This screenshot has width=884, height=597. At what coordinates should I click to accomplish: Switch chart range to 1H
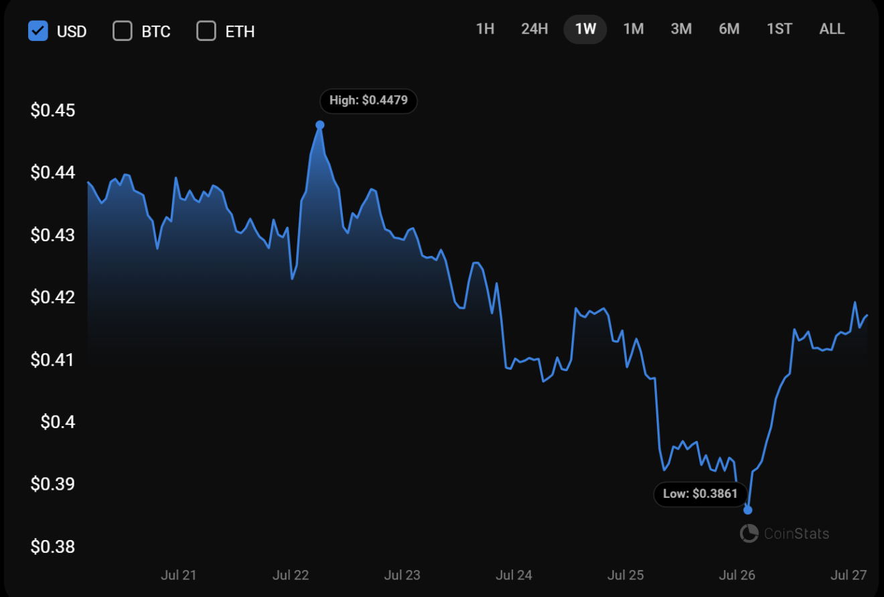[485, 29]
